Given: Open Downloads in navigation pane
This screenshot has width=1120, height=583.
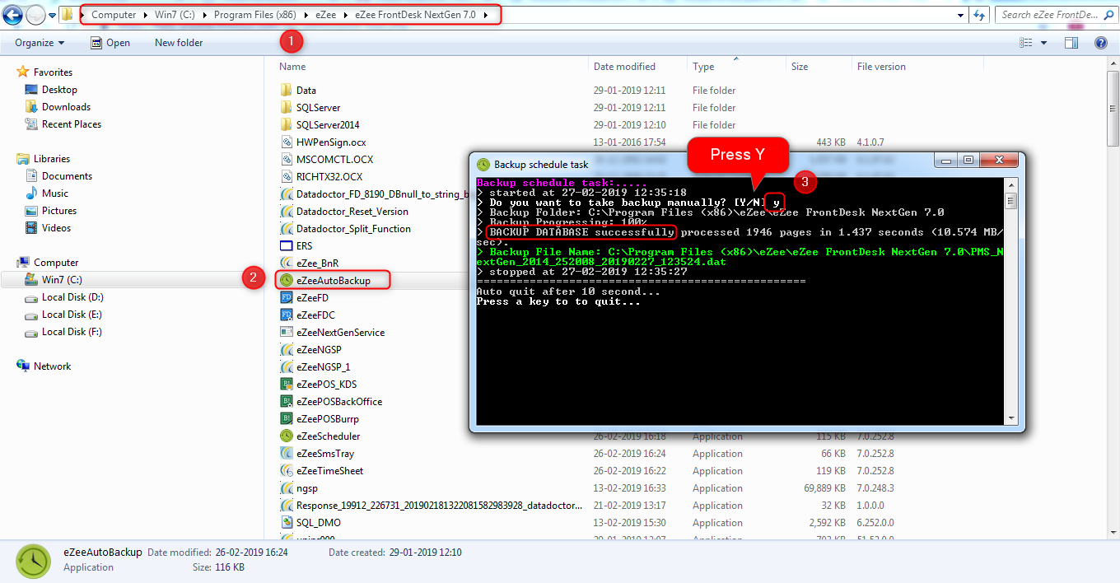Looking at the screenshot, I should (x=66, y=107).
